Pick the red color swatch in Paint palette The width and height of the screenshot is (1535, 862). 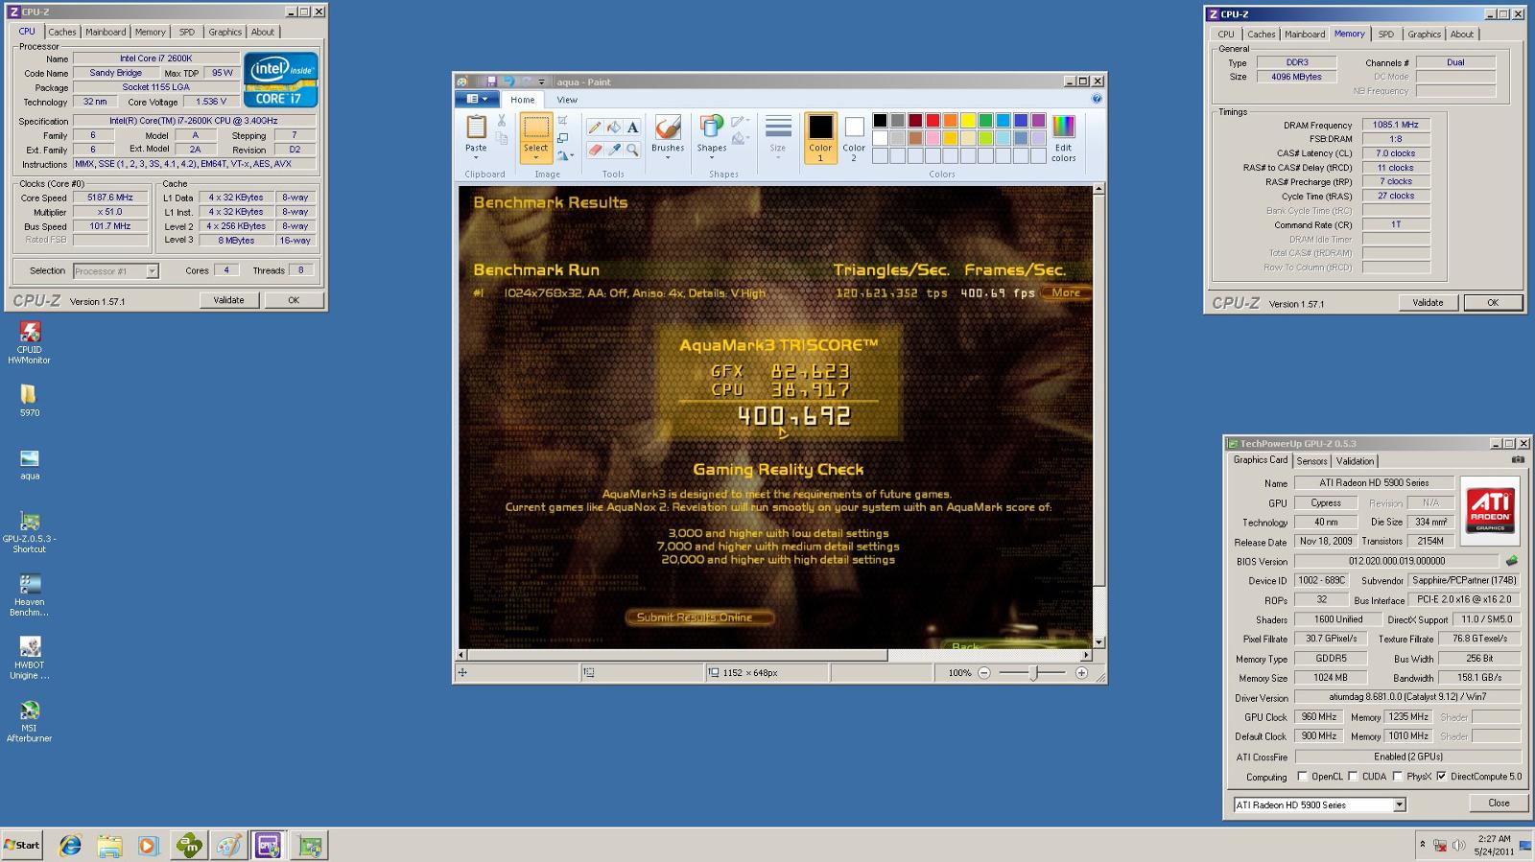933,120
